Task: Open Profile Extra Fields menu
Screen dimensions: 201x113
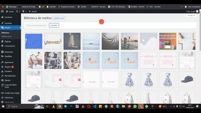Action: [10, 93]
